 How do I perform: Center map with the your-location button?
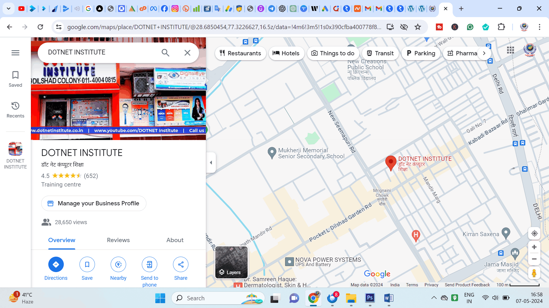[x=534, y=234]
